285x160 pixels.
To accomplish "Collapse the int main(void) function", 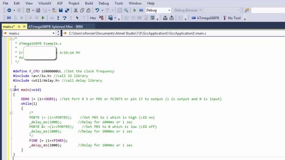I will coord(11,90).
